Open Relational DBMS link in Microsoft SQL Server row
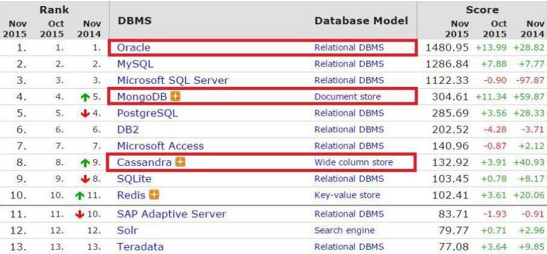Viewport: 547px width, 254px height. pyautogui.click(x=349, y=80)
